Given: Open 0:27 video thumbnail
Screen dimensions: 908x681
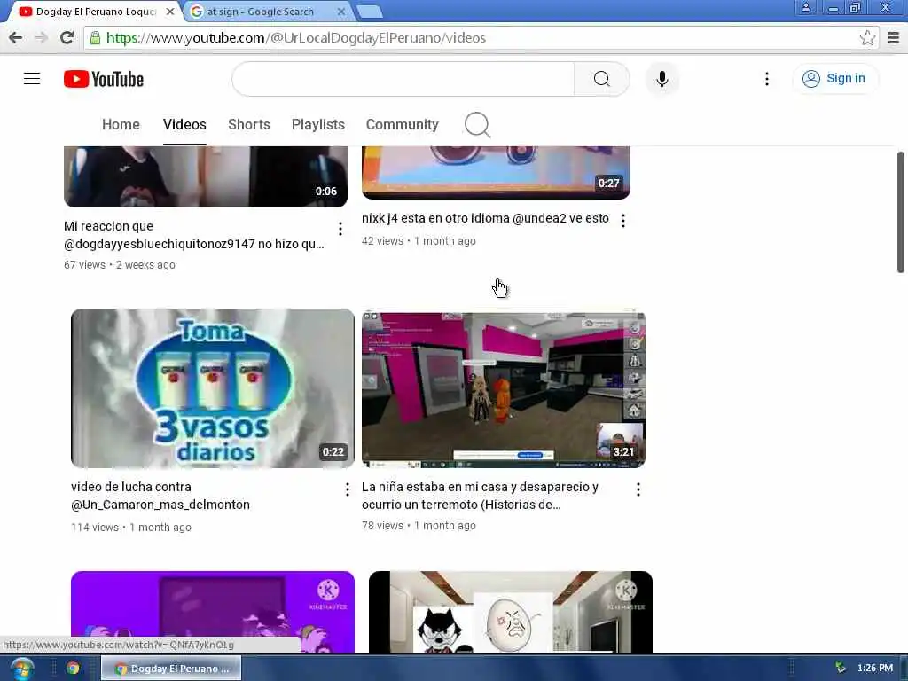Looking at the screenshot, I should [x=496, y=173].
